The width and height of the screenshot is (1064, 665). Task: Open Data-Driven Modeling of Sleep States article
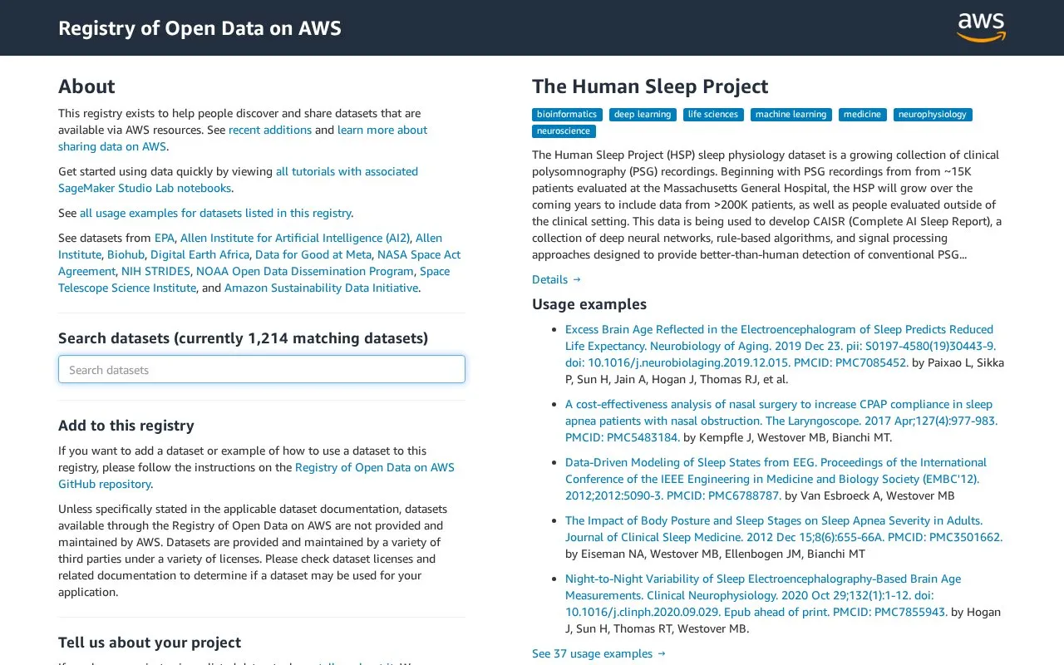click(776, 479)
